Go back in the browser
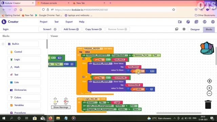The image size is (217, 122). pyautogui.click(x=4, y=10)
